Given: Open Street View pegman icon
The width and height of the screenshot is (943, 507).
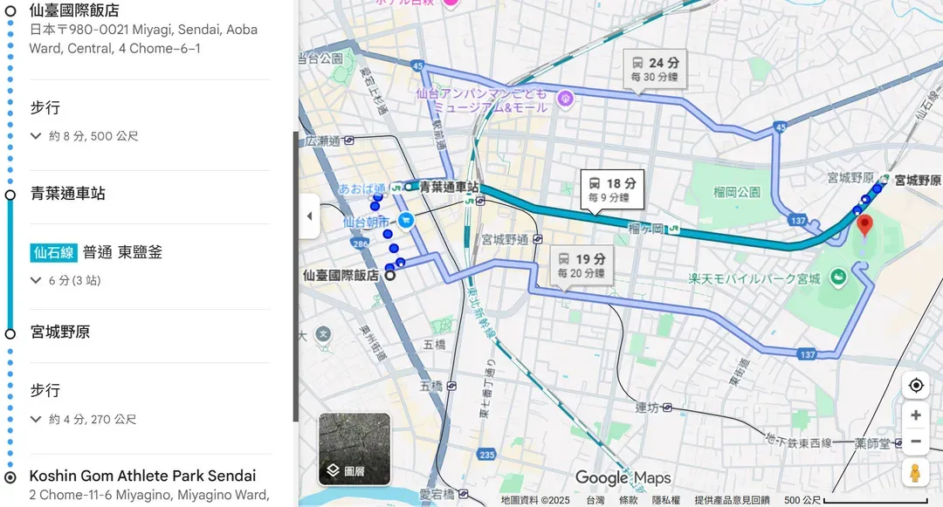Looking at the screenshot, I should tap(915, 473).
